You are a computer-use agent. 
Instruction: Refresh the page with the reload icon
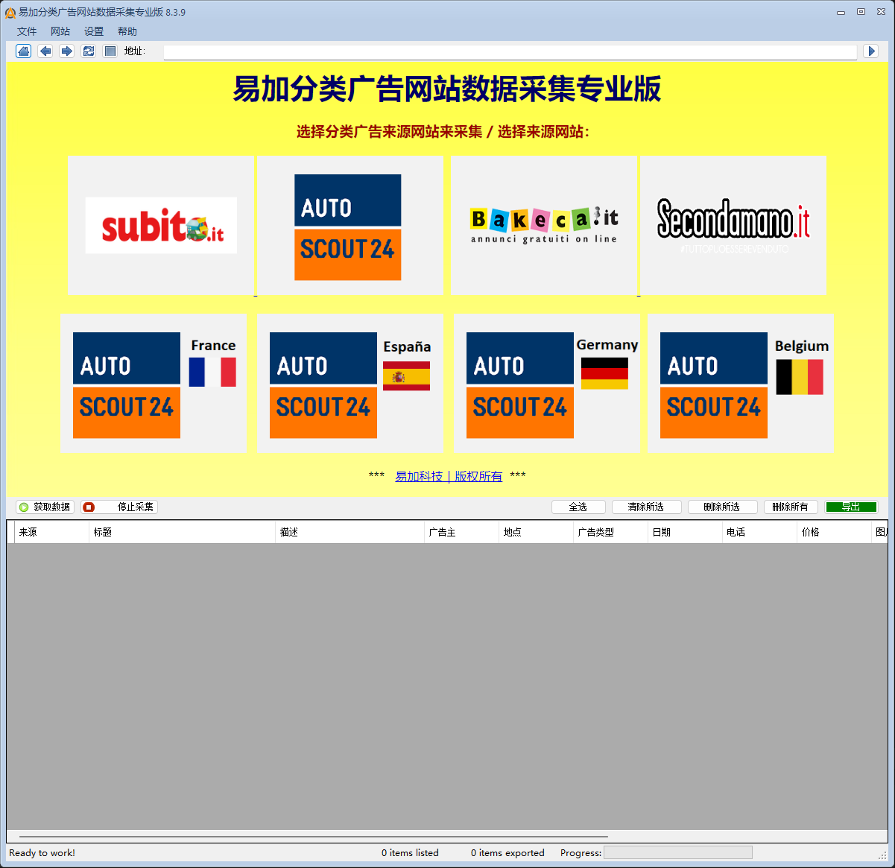89,51
